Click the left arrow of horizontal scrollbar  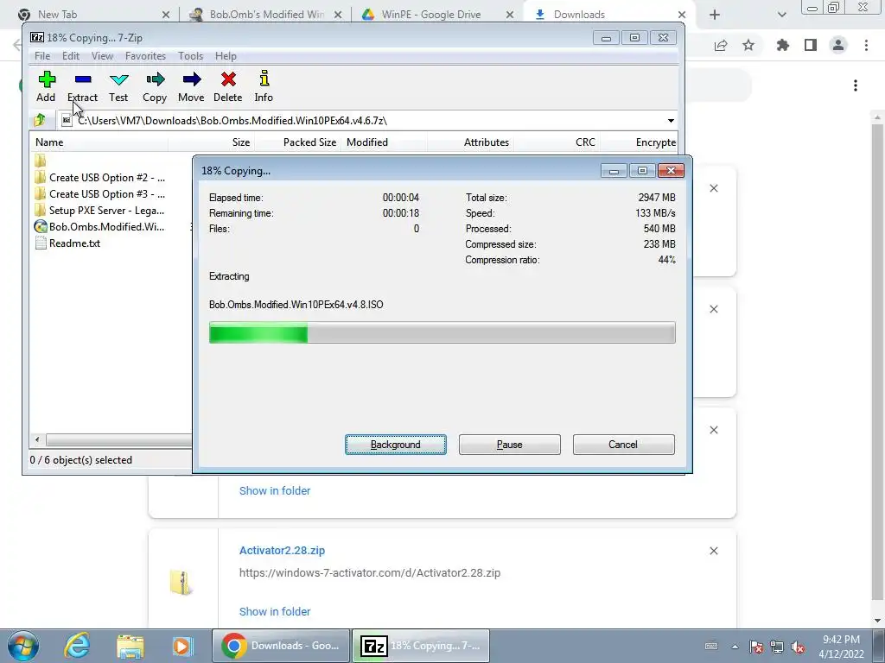pyautogui.click(x=37, y=439)
